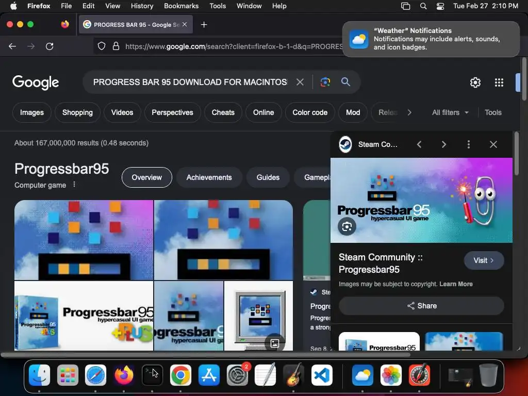Viewport: 528px width, 396px height.
Task: Open the Learn More copyright link
Action: tap(456, 284)
